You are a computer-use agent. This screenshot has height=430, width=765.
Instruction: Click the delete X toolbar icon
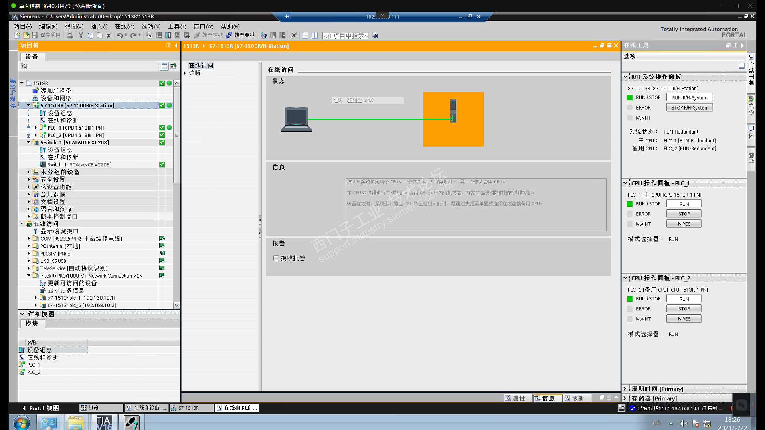pyautogui.click(x=109, y=35)
